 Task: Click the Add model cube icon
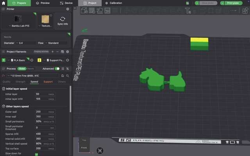pos(84,11)
